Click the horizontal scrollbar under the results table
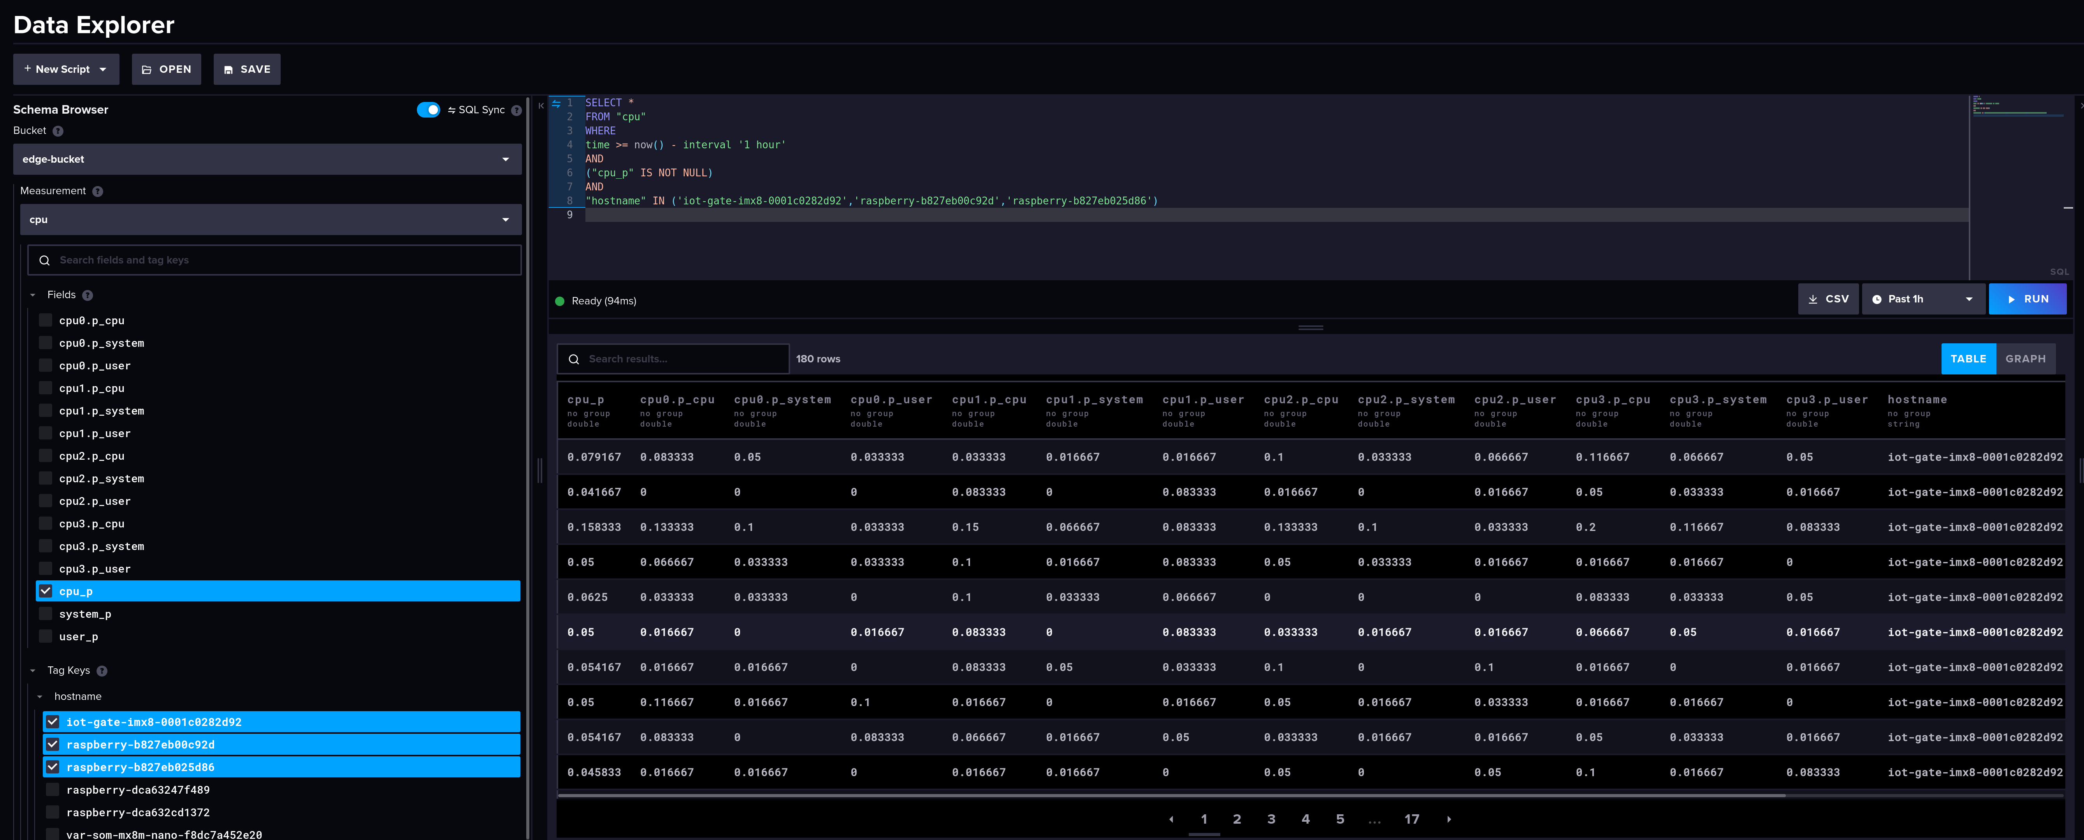The image size is (2084, 840). (x=1172, y=796)
